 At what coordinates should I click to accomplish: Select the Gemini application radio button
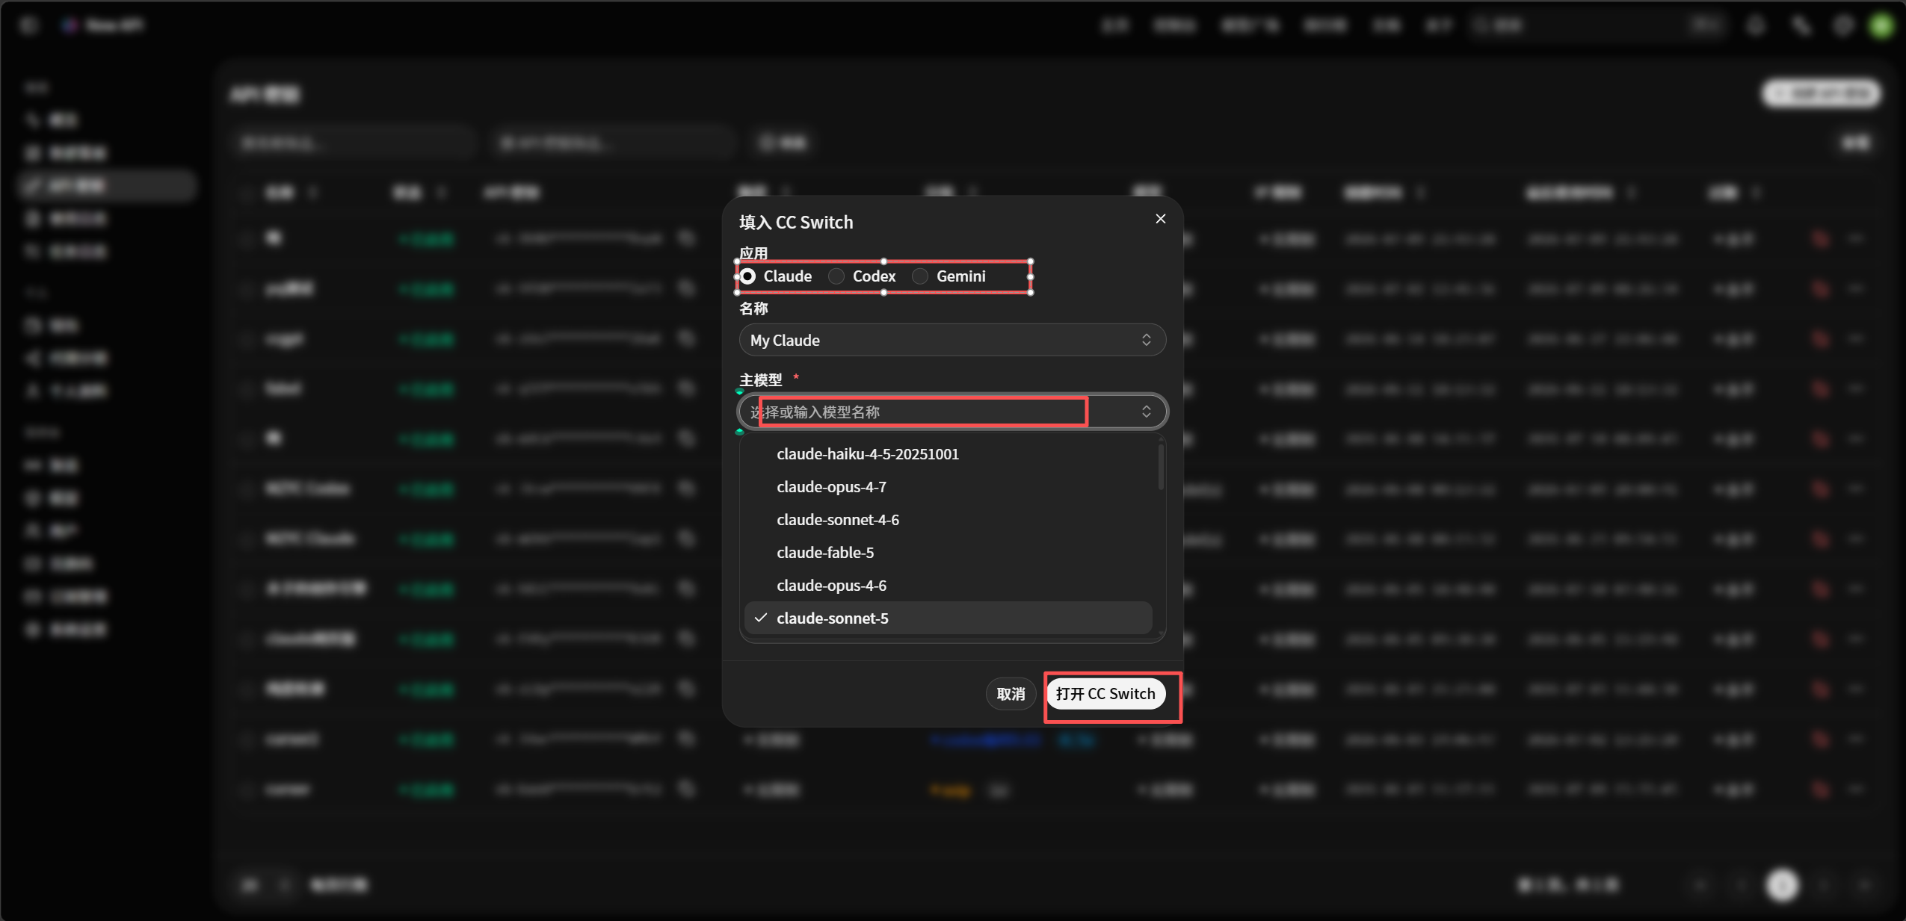tap(920, 276)
